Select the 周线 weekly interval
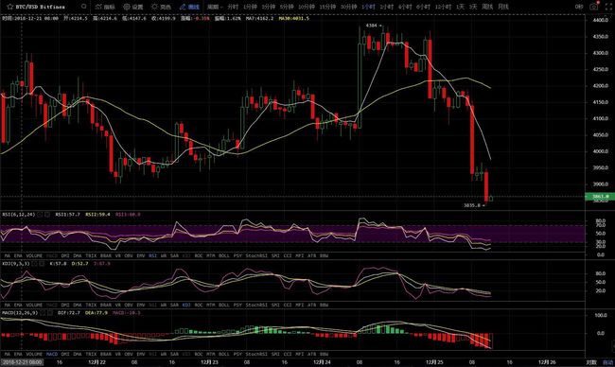The width and height of the screenshot is (615, 367). [x=487, y=7]
